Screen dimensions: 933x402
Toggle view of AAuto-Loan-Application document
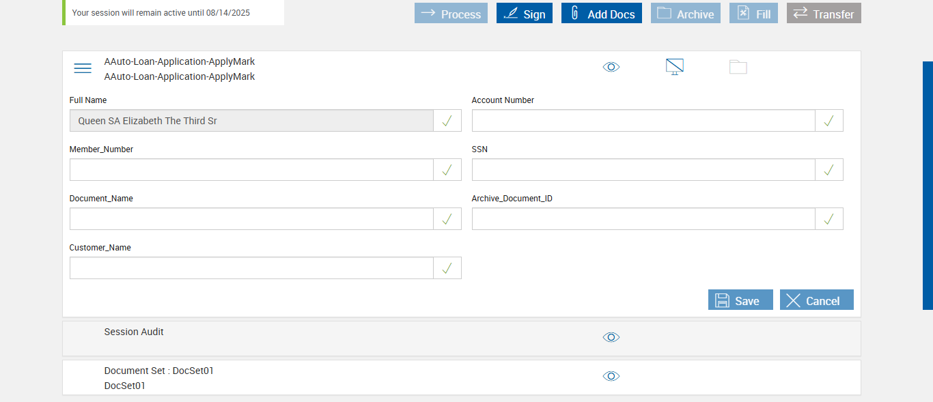pyautogui.click(x=611, y=67)
